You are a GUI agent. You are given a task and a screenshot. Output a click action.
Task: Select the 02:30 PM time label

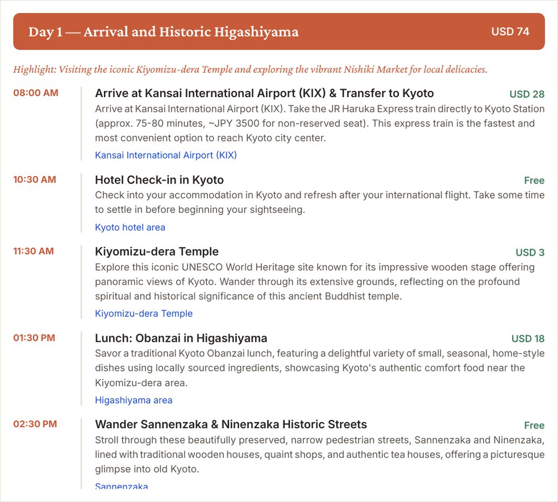pyautogui.click(x=35, y=424)
